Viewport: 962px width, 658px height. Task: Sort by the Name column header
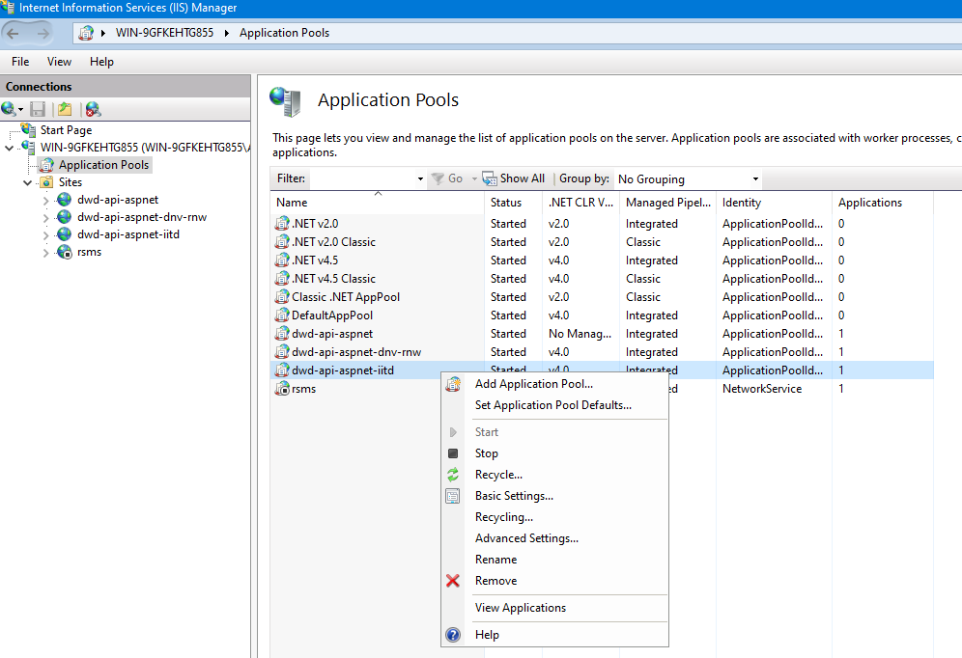[x=377, y=203]
